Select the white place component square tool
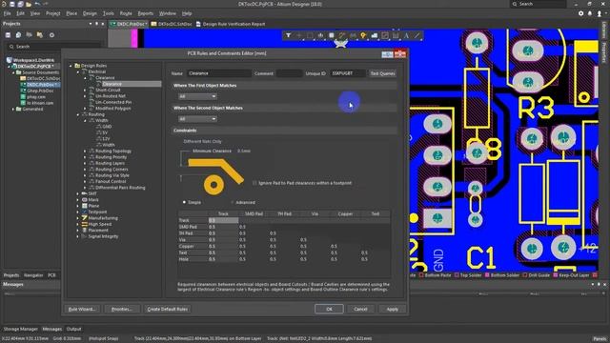Viewport: 610px width, 343px height. point(332,35)
